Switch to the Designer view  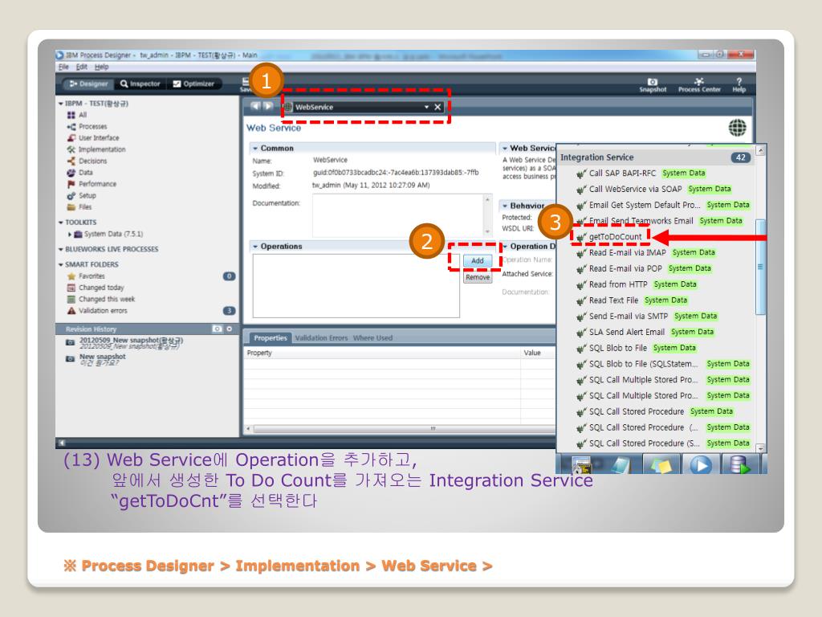(x=88, y=84)
